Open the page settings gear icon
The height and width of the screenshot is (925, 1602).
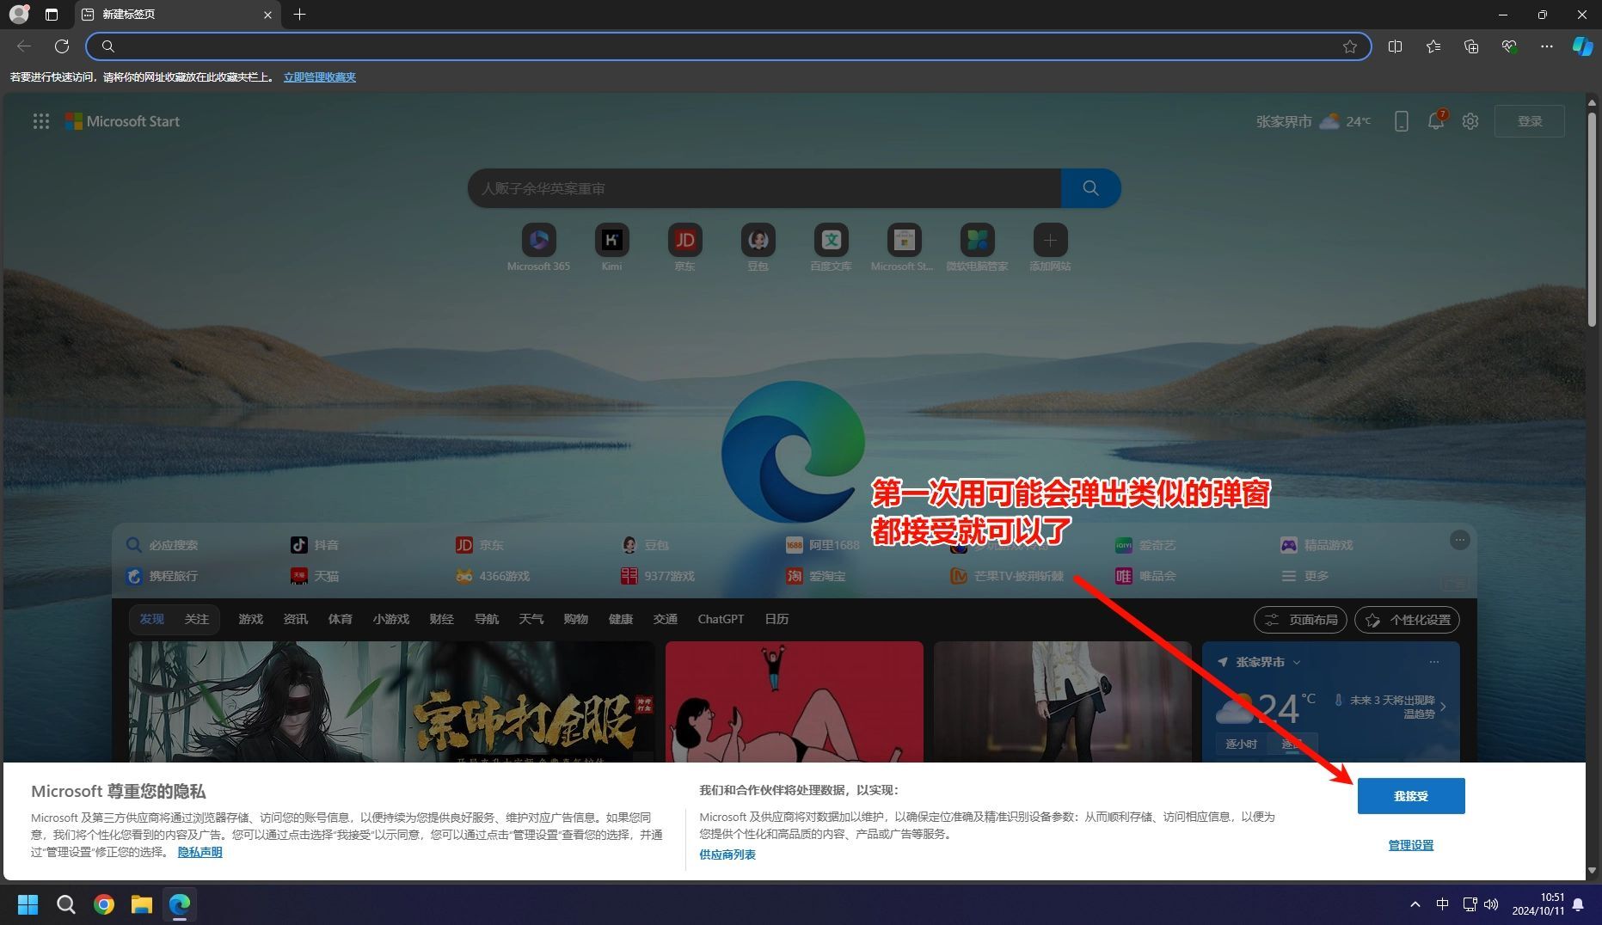[x=1470, y=121]
